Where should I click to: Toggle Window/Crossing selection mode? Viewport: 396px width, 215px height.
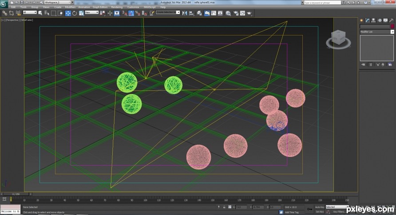click(60, 13)
